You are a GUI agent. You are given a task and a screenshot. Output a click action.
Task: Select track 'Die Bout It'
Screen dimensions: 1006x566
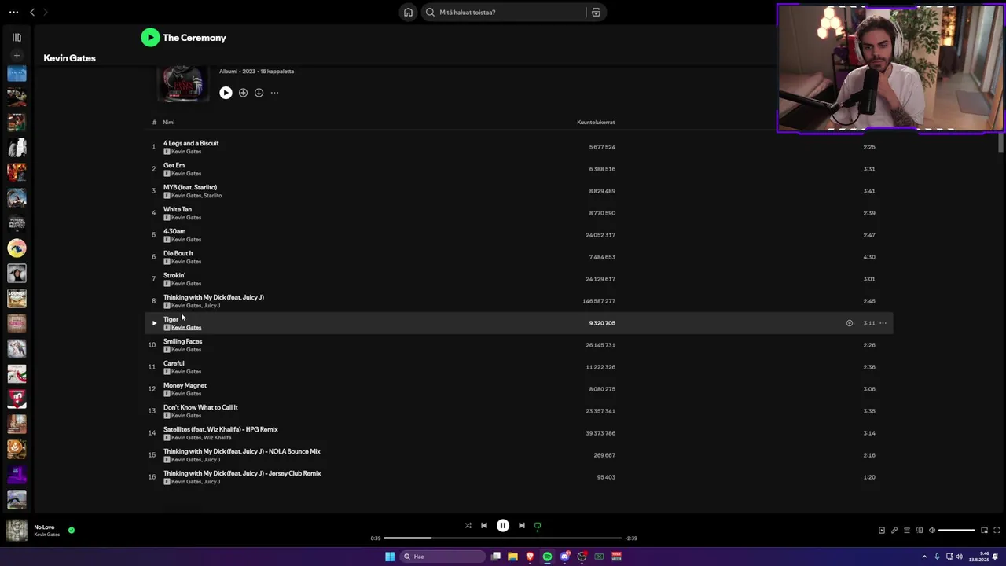click(178, 253)
